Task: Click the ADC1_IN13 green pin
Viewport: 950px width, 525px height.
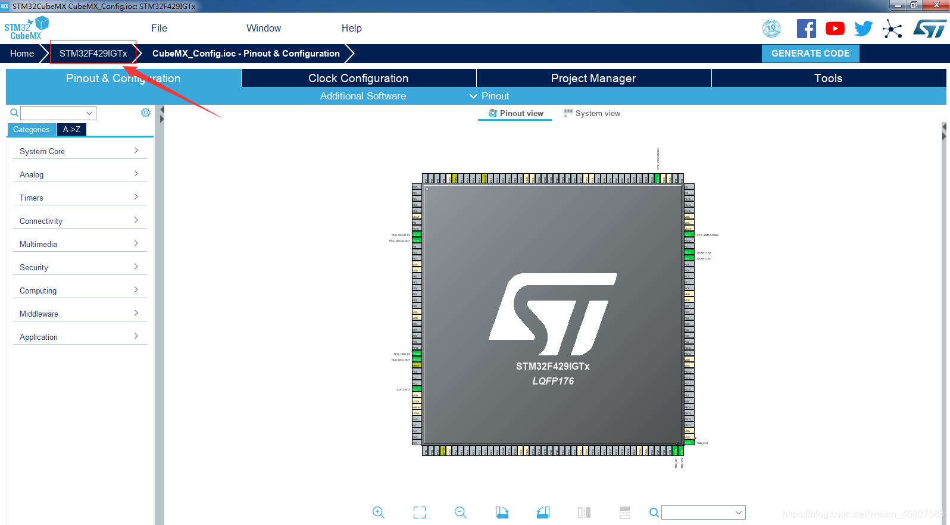Action: [x=417, y=389]
